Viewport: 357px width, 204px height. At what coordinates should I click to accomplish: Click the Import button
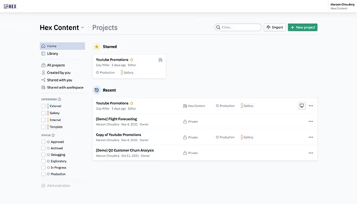click(x=274, y=28)
